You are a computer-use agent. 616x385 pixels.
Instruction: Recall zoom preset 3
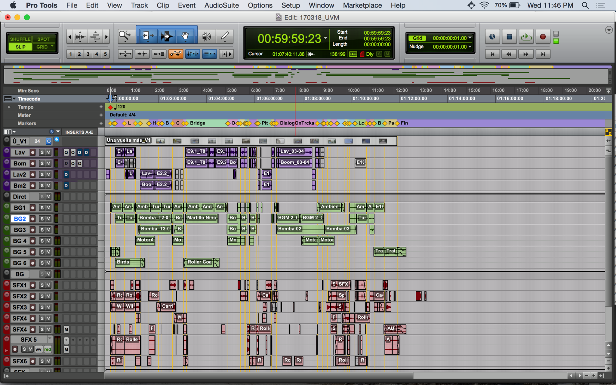pos(88,54)
